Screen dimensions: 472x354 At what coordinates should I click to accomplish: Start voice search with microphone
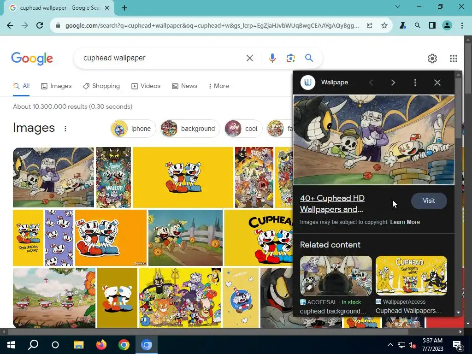click(272, 58)
